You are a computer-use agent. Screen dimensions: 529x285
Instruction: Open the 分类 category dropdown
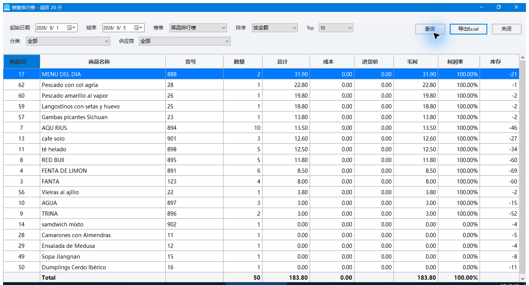68,41
